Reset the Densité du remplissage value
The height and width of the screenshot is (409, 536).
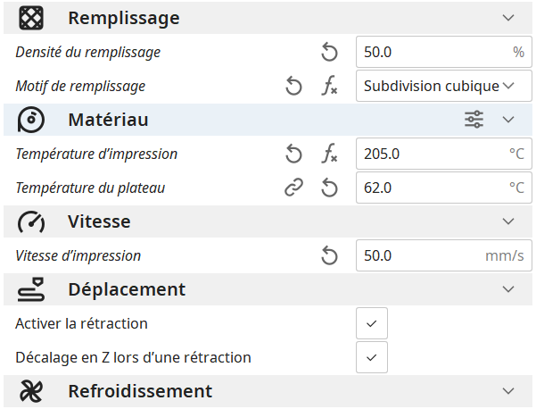[x=329, y=53]
